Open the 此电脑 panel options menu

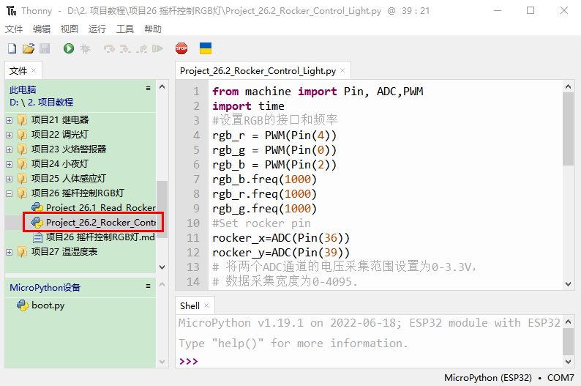(x=148, y=89)
